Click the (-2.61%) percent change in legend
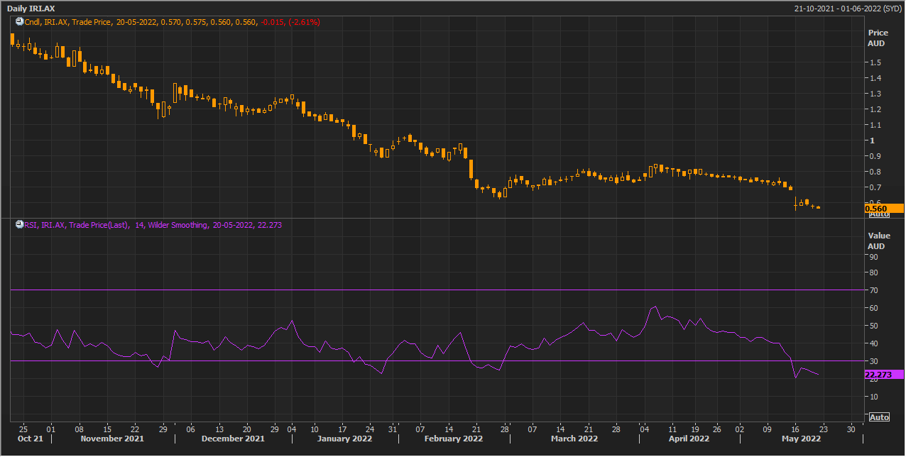 tap(303, 22)
